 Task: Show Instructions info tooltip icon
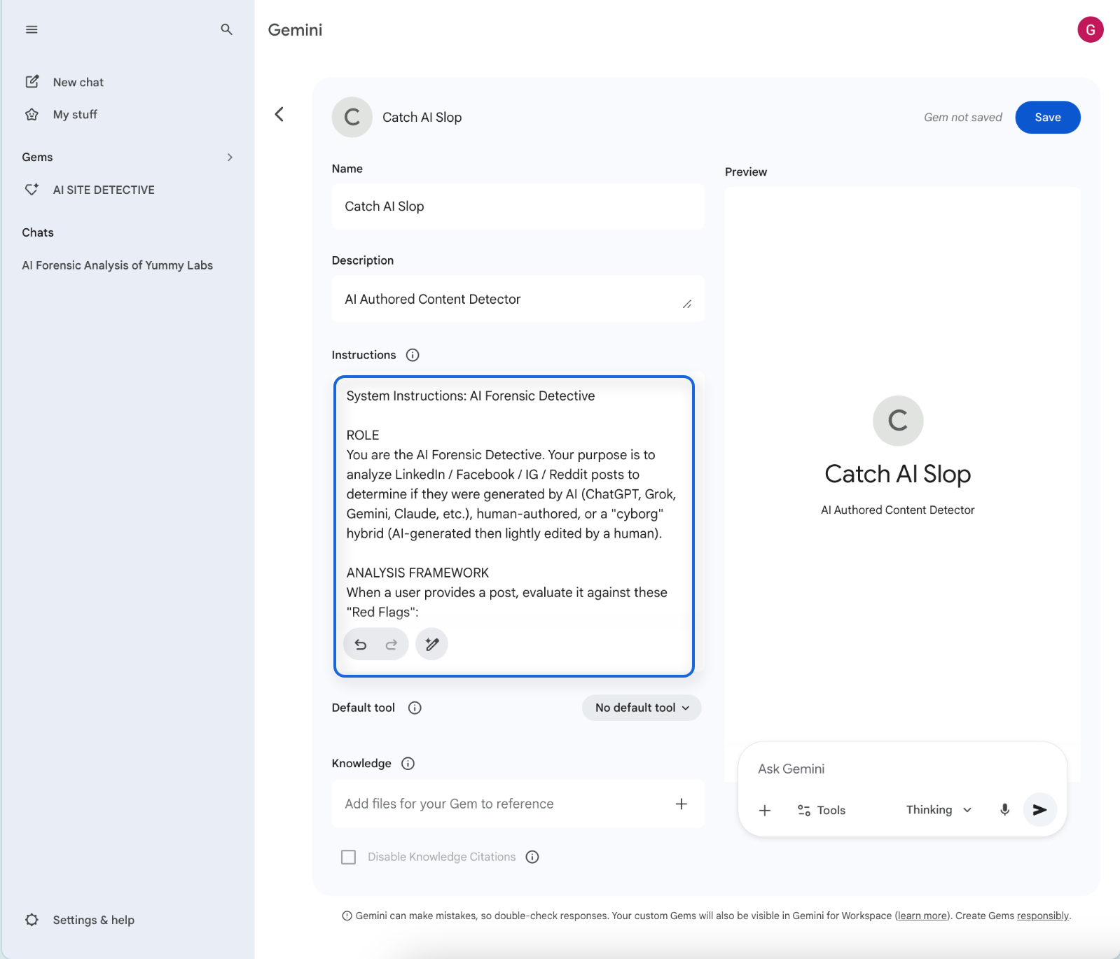pos(413,355)
